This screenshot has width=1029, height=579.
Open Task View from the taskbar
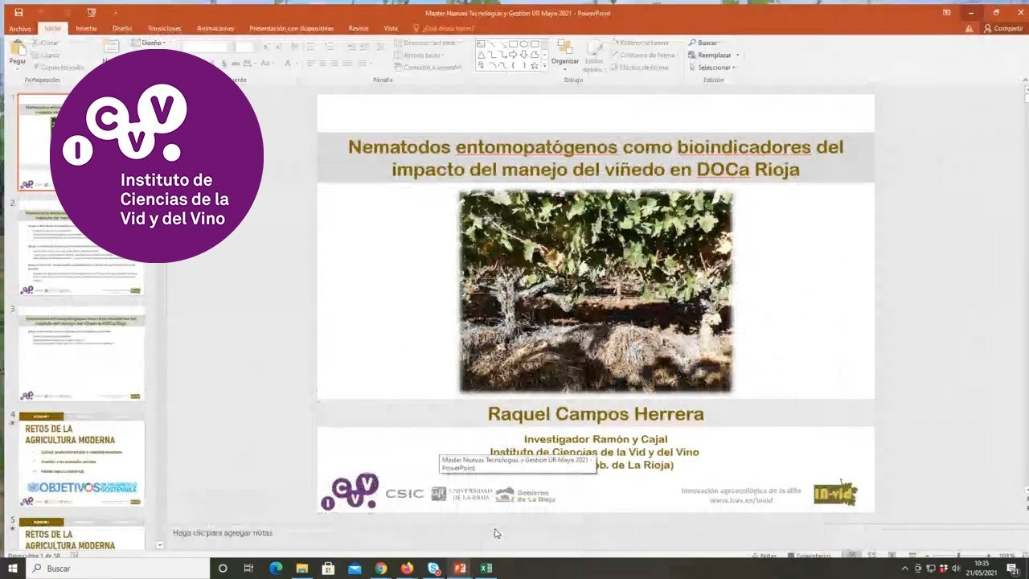click(249, 569)
